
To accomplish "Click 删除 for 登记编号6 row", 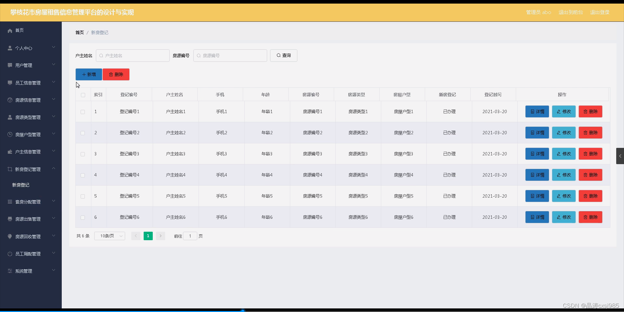I will pyautogui.click(x=591, y=217).
